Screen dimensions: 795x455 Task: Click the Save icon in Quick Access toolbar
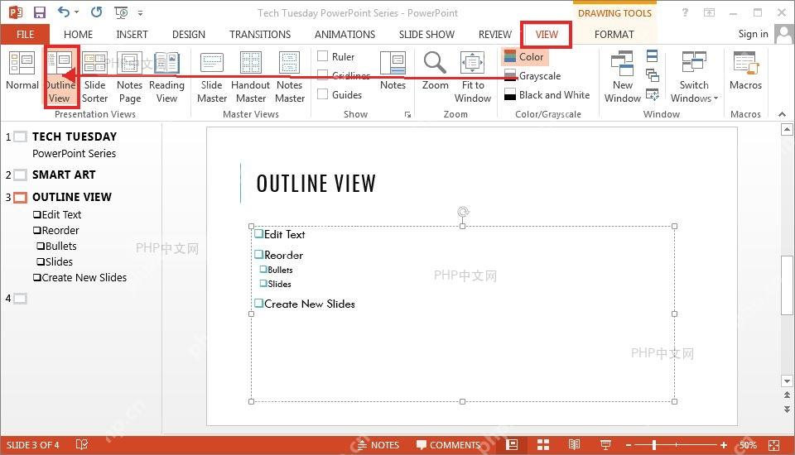click(39, 12)
